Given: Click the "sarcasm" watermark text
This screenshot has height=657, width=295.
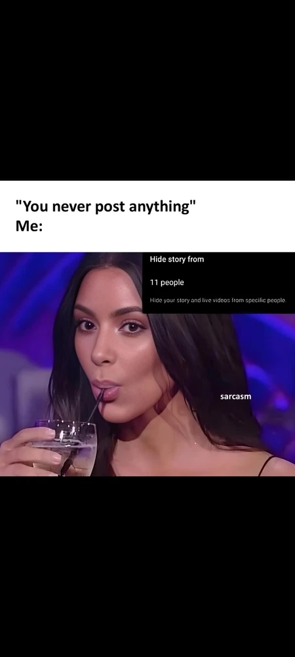Looking at the screenshot, I should (235, 396).
